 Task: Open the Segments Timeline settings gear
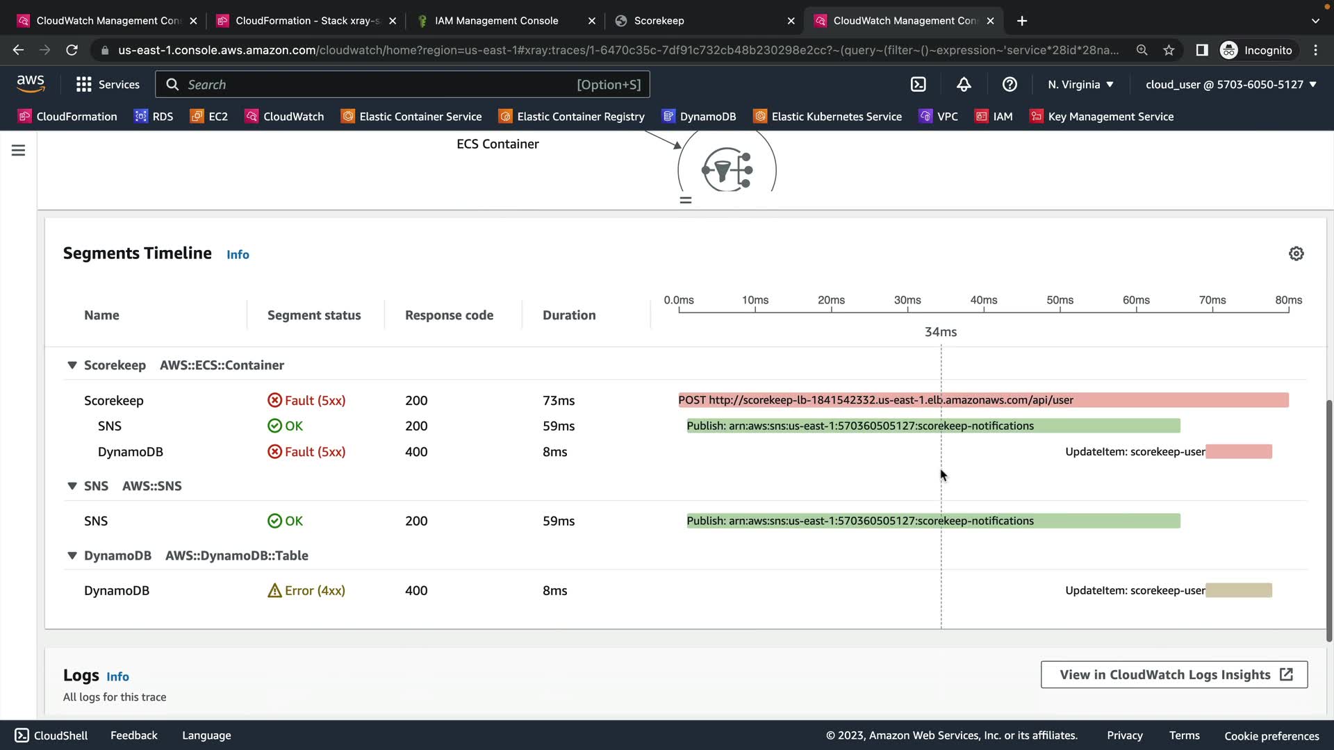pos(1296,253)
